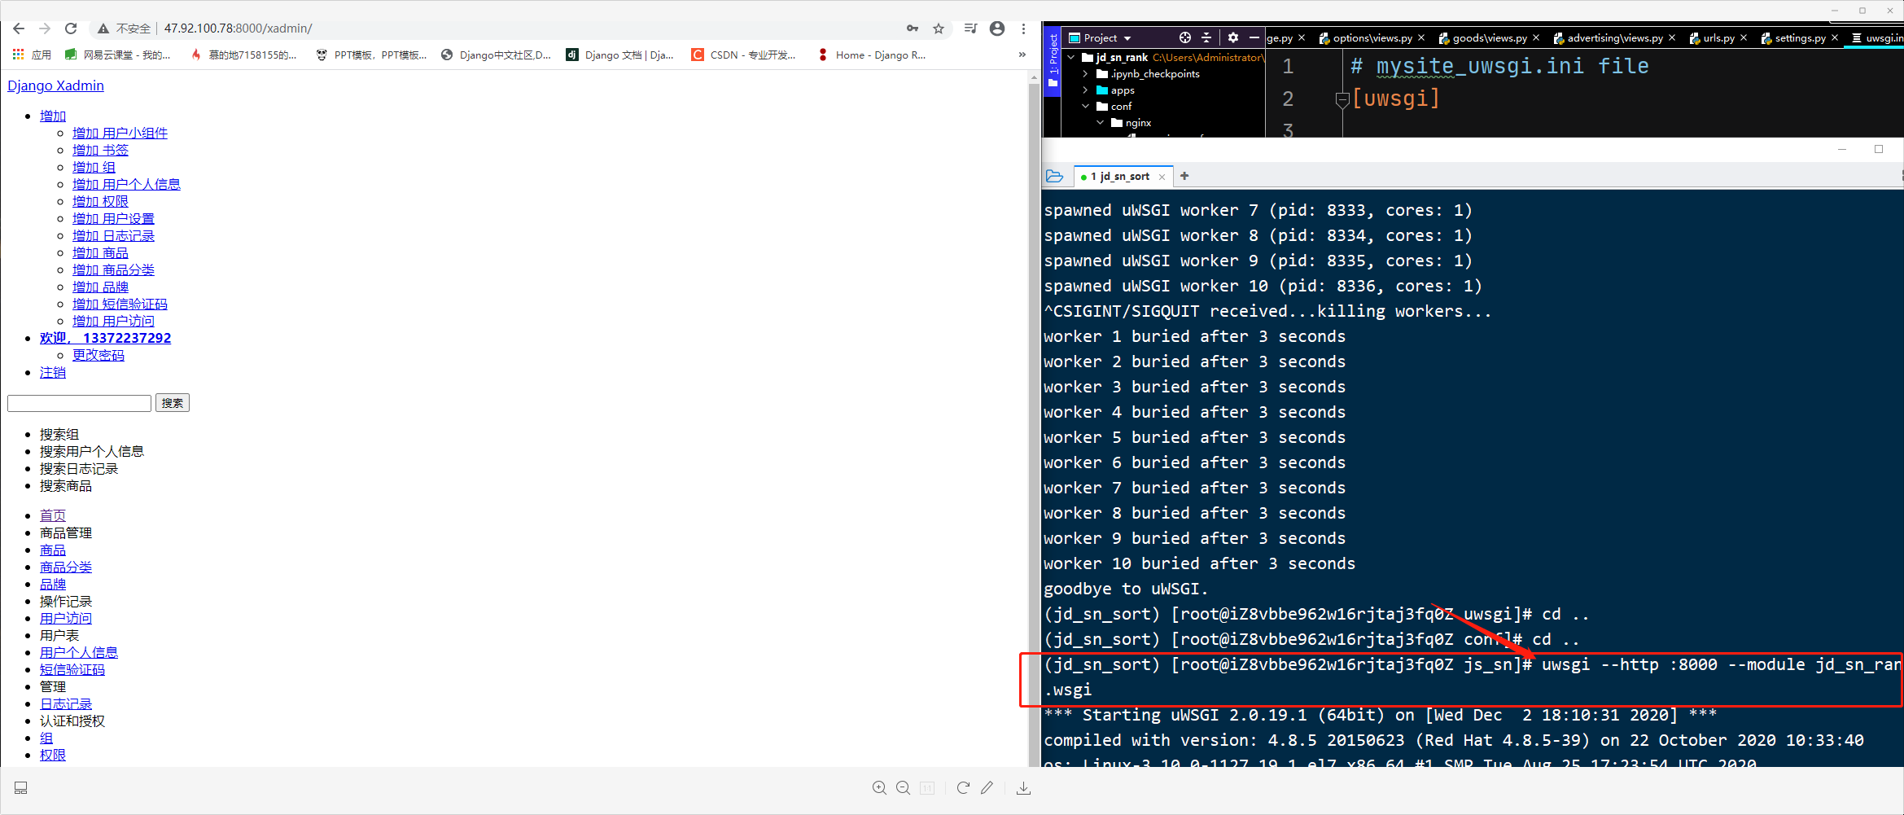Open Django 文档 bookmark
1904x815 pixels.
[620, 55]
